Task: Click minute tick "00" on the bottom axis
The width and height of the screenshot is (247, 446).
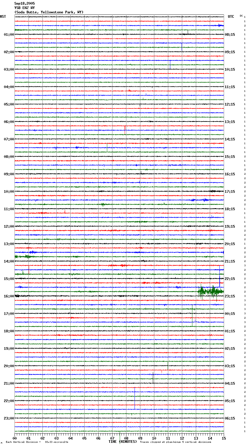Action: 15,438
